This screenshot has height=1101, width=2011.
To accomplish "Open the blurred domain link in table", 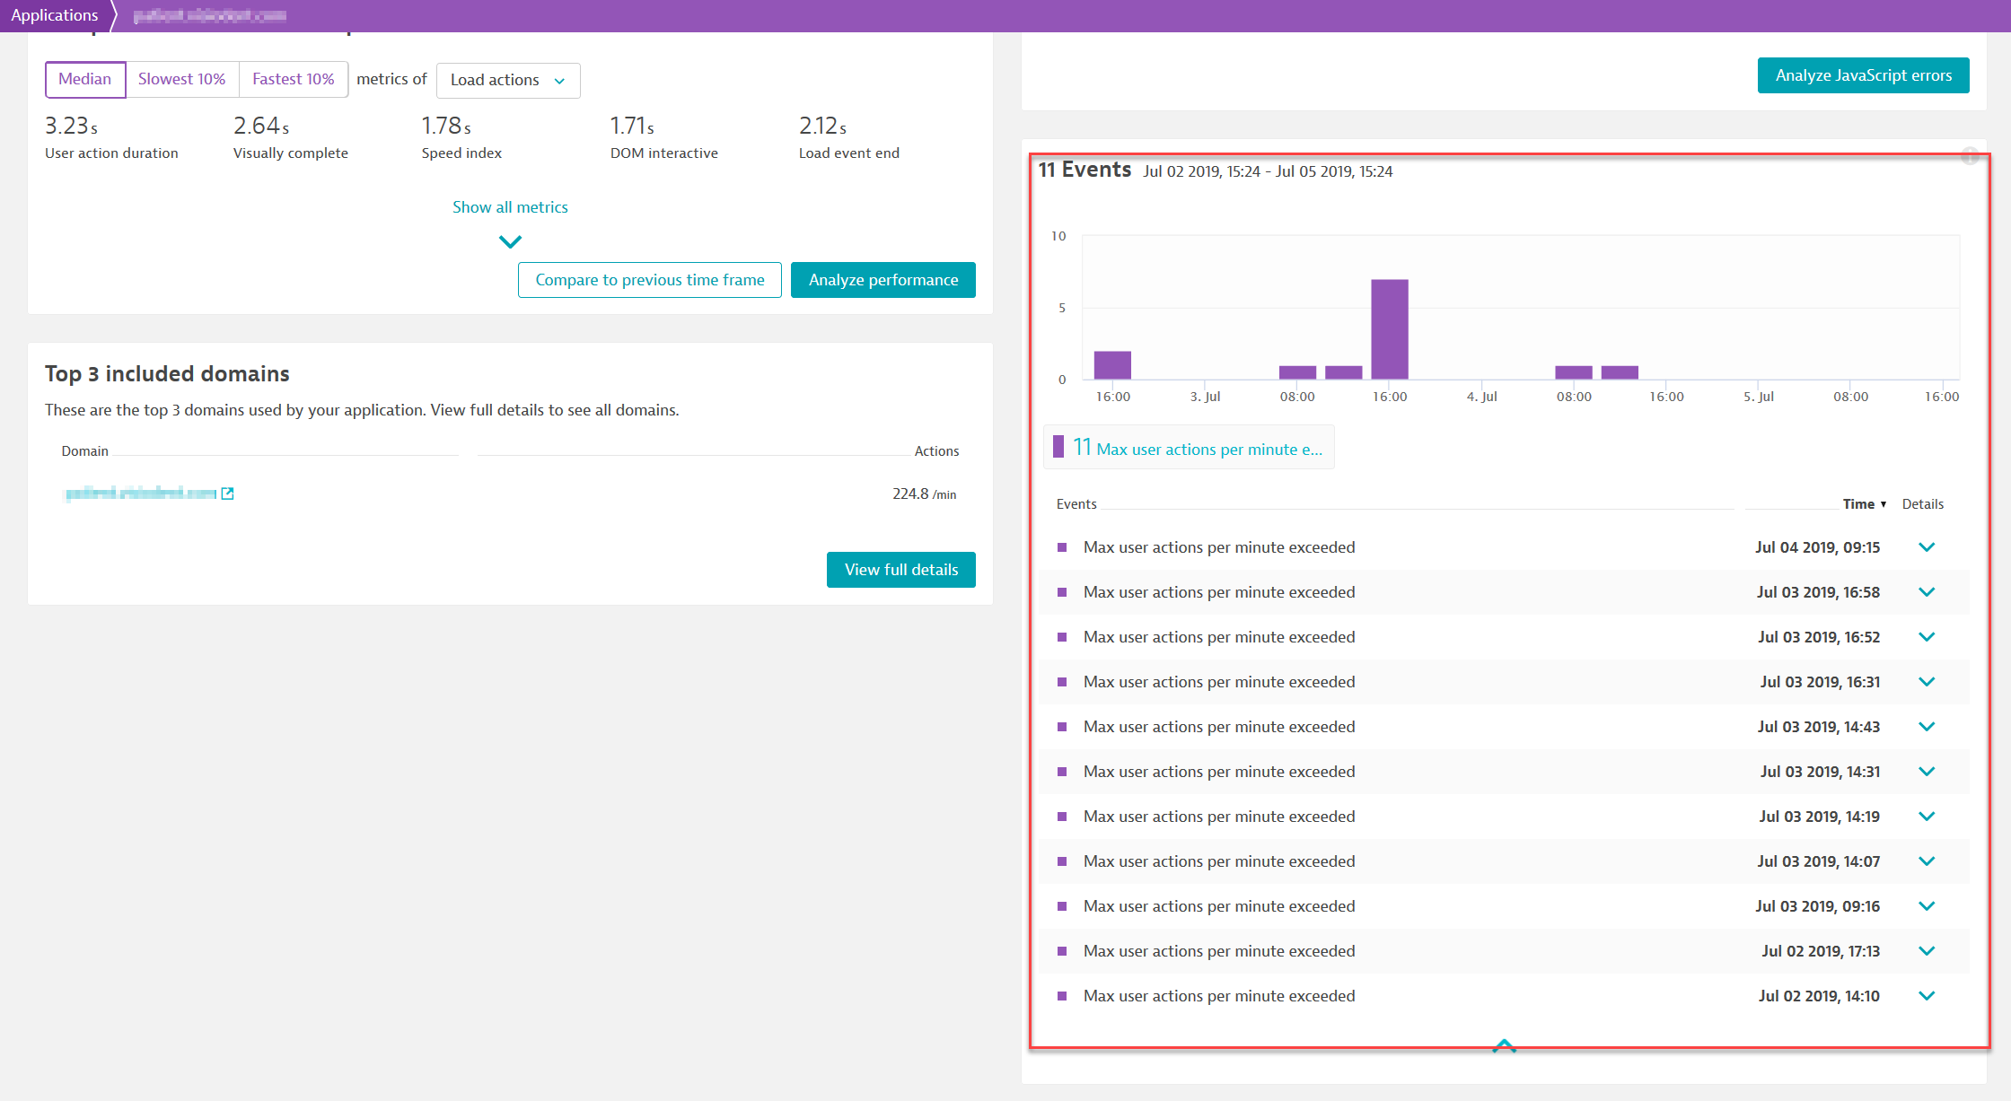I will pos(141,494).
